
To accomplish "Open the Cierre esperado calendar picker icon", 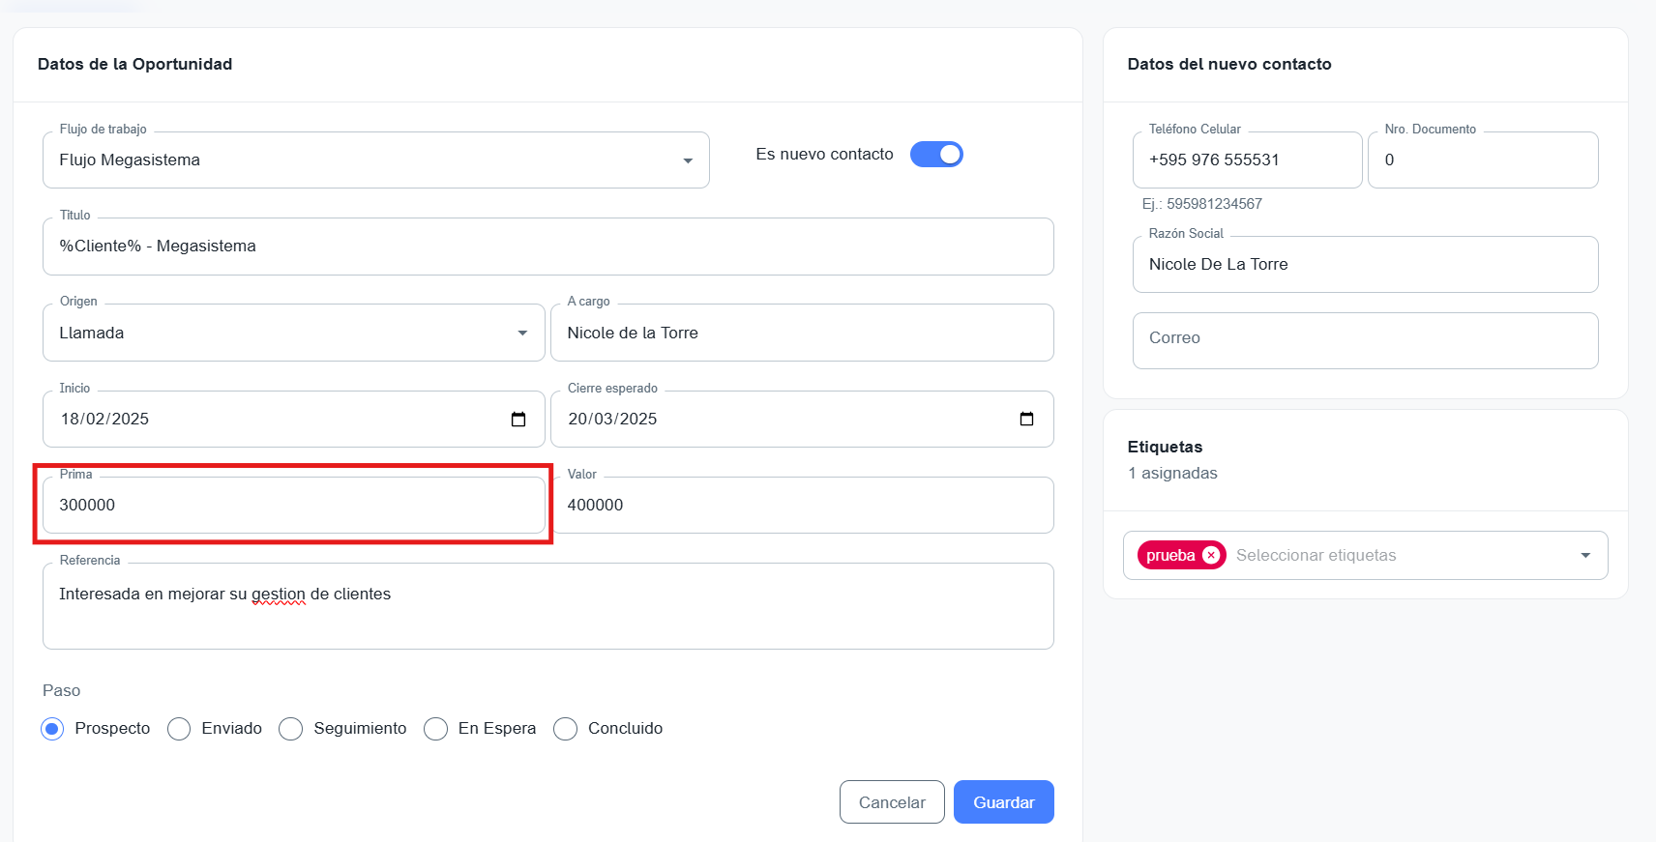I will coord(1026,420).
